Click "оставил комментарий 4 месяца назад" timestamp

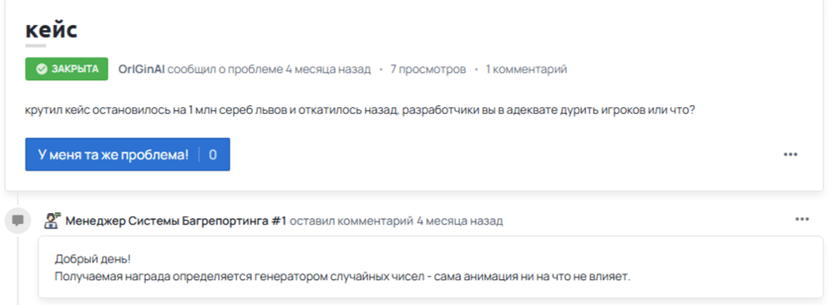pos(396,221)
